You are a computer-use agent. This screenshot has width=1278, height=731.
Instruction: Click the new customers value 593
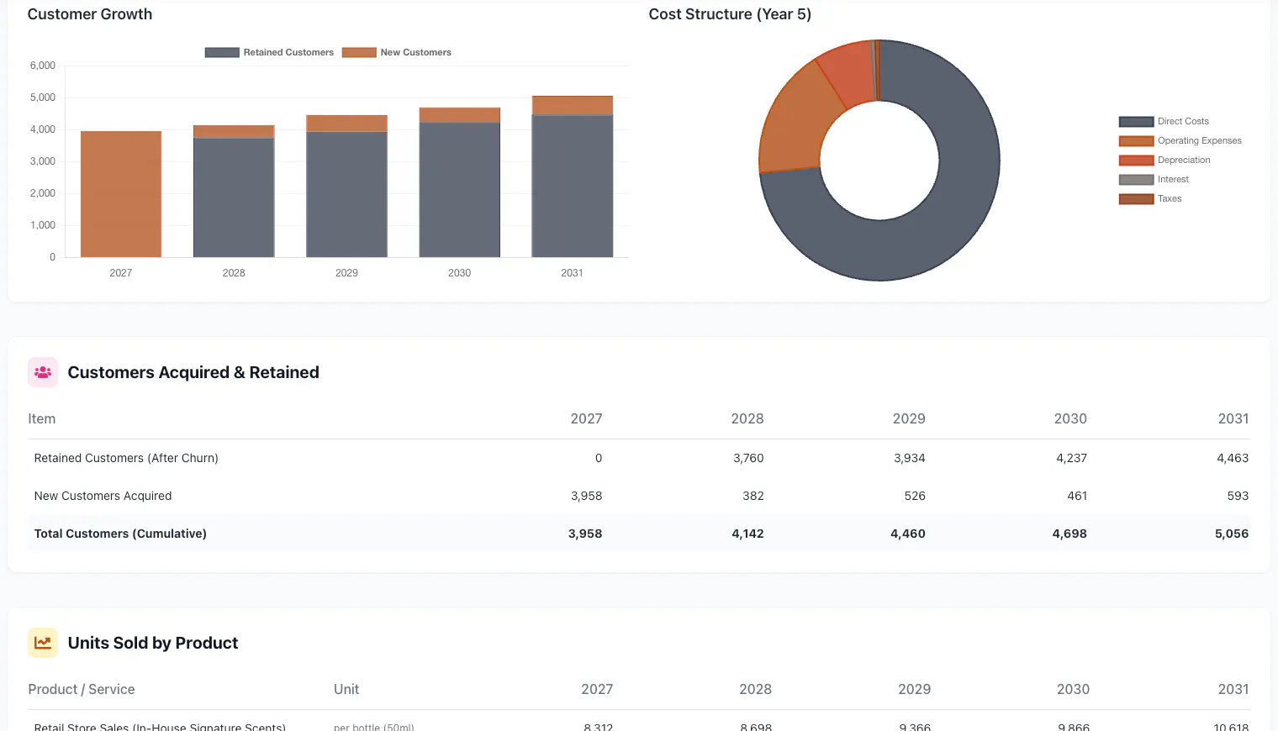[x=1238, y=496]
